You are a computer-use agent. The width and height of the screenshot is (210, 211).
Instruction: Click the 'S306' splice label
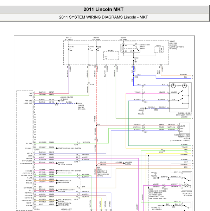(151, 189)
